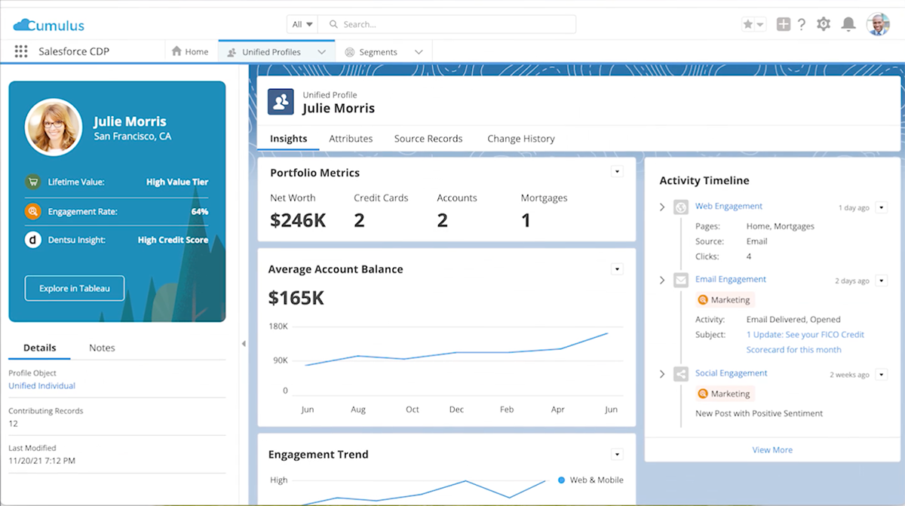The width and height of the screenshot is (905, 506).
Task: Select the Insights tab
Action: (288, 139)
